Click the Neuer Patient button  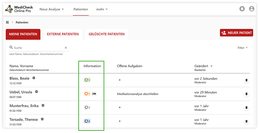[x=236, y=33]
